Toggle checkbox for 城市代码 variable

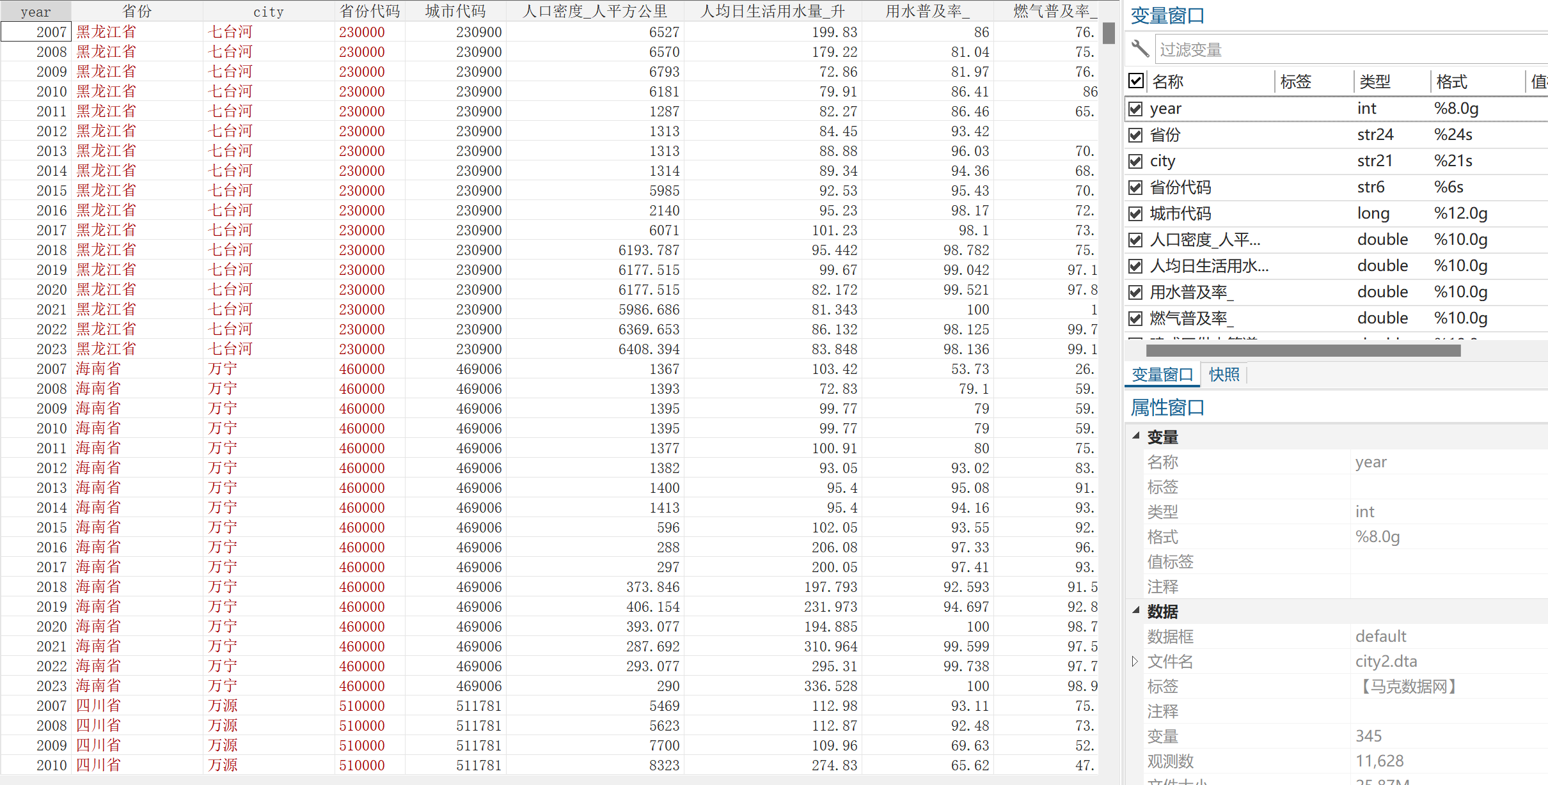tap(1135, 214)
